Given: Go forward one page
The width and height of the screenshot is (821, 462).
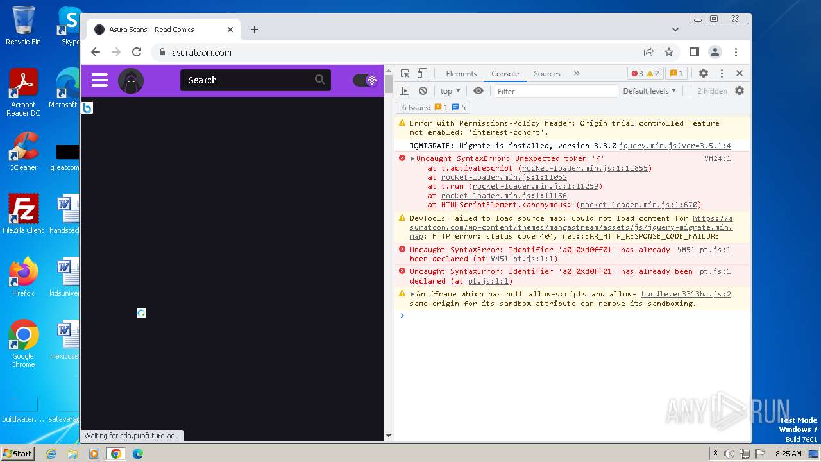Looking at the screenshot, I should coord(116,52).
